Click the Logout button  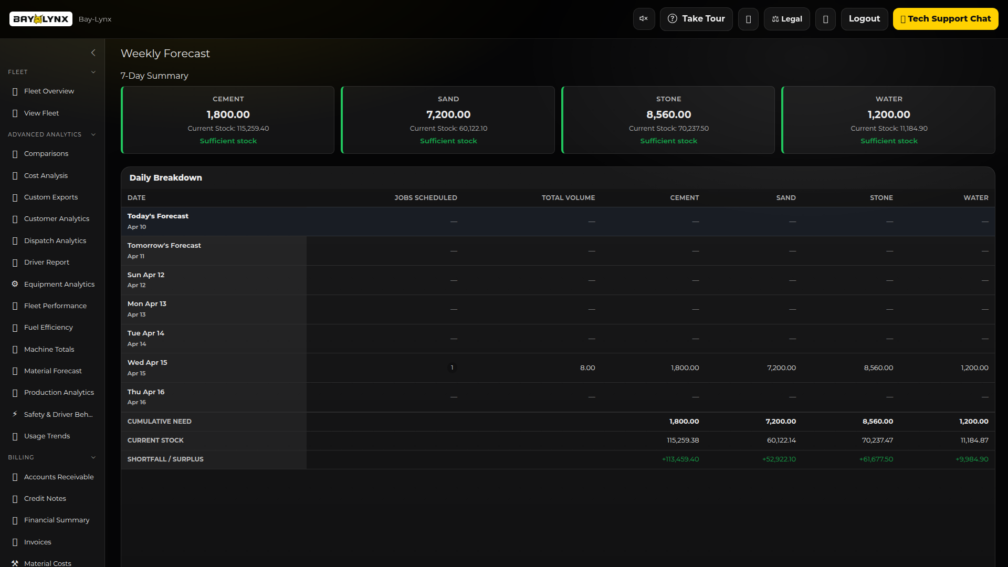(864, 19)
